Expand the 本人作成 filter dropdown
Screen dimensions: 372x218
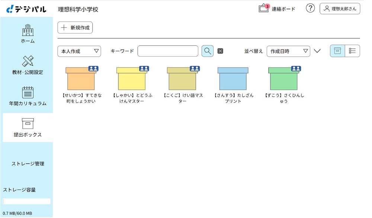point(79,51)
